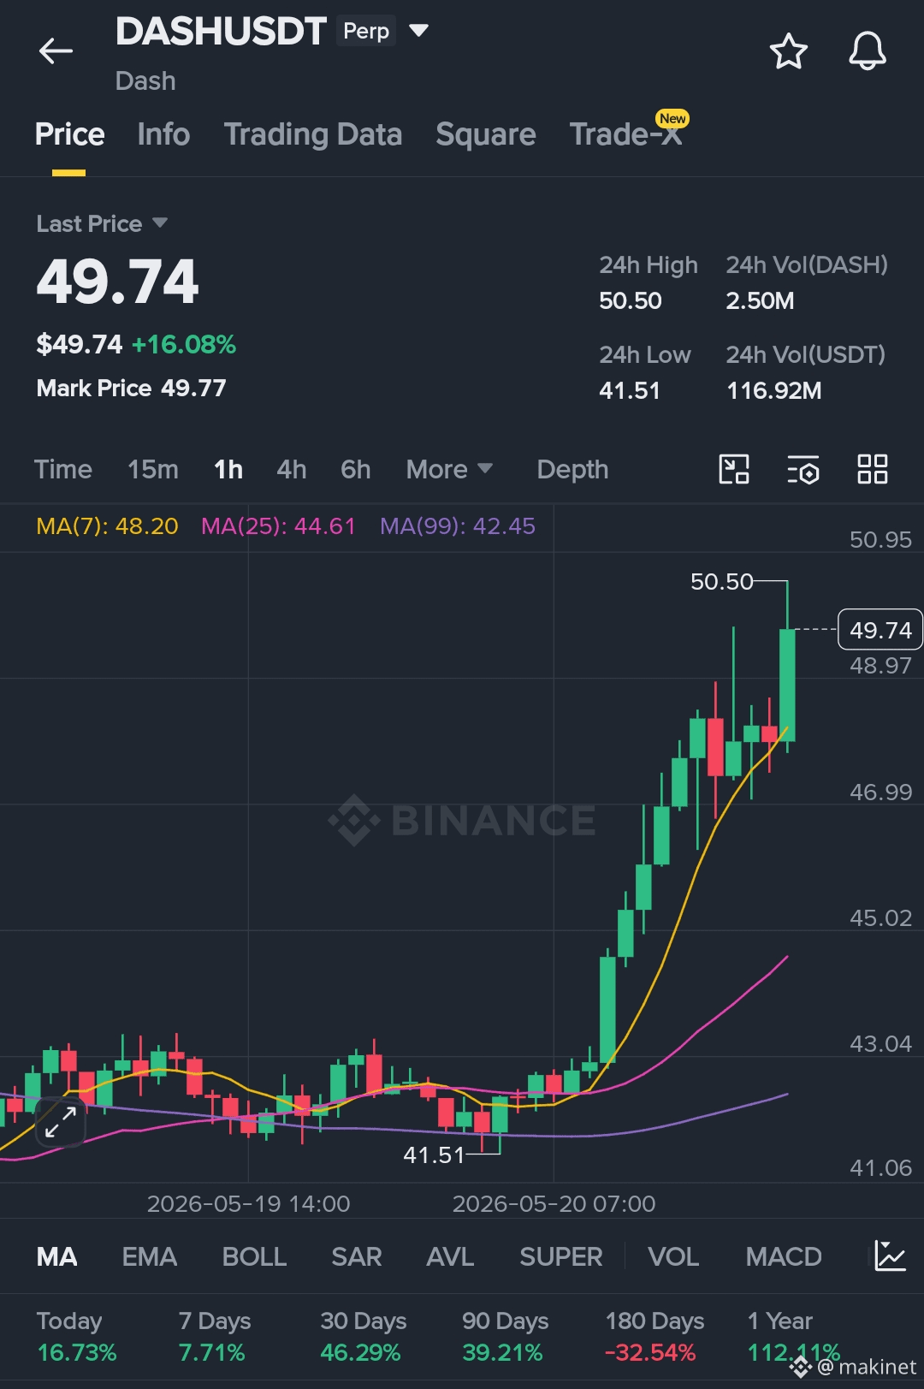Tap the 41.51 low marker on chart
The width and height of the screenshot is (924, 1389).
(434, 1155)
